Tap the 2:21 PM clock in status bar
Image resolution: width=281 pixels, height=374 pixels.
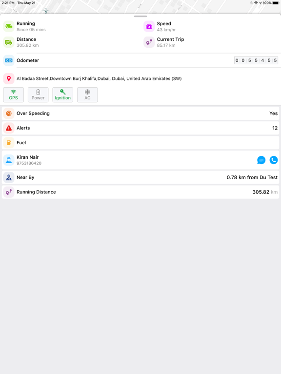8,3
